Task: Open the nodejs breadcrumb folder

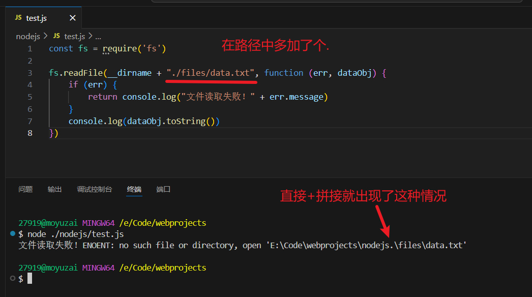Action: 28,36
